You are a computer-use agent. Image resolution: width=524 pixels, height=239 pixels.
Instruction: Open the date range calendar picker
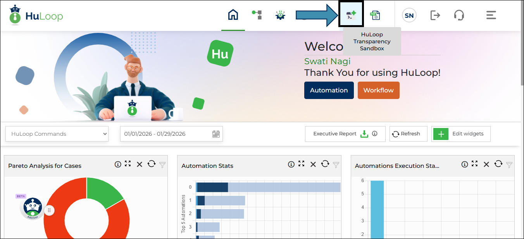[216, 134]
